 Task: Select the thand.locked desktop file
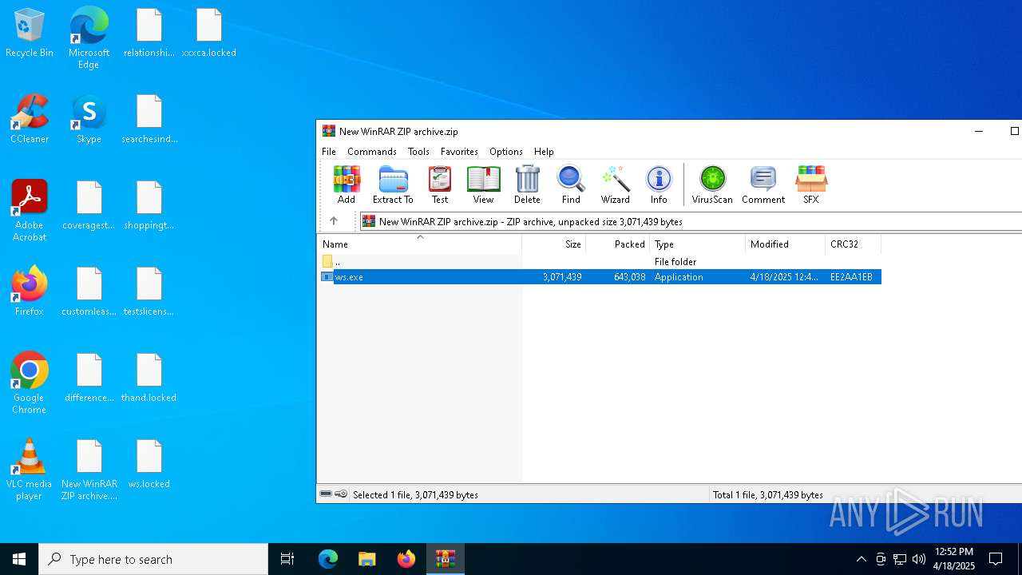(149, 379)
